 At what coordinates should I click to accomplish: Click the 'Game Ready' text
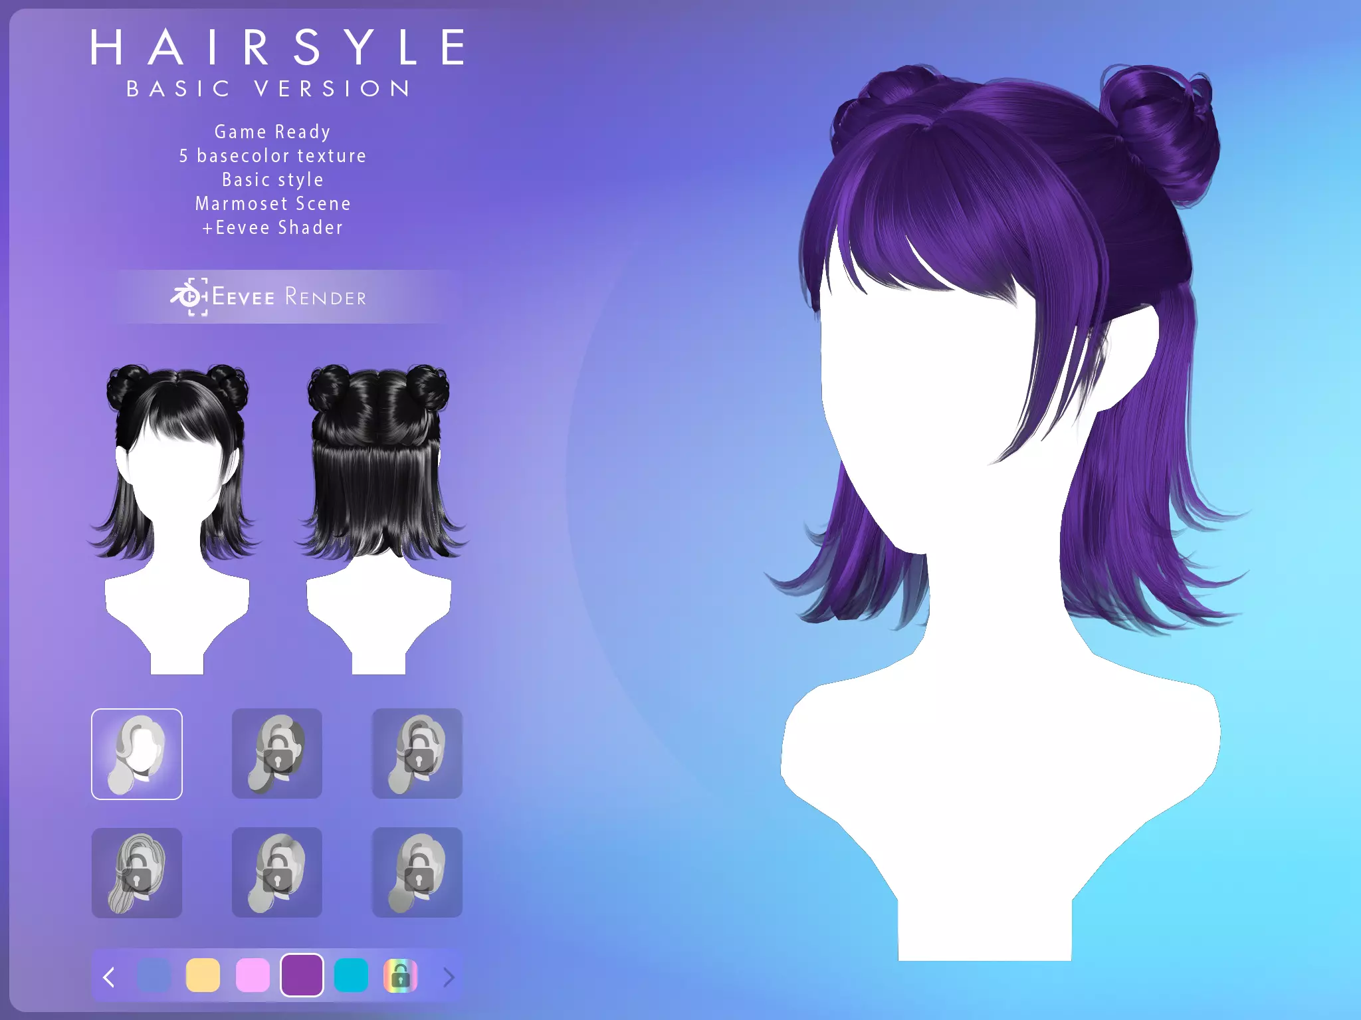coord(272,132)
